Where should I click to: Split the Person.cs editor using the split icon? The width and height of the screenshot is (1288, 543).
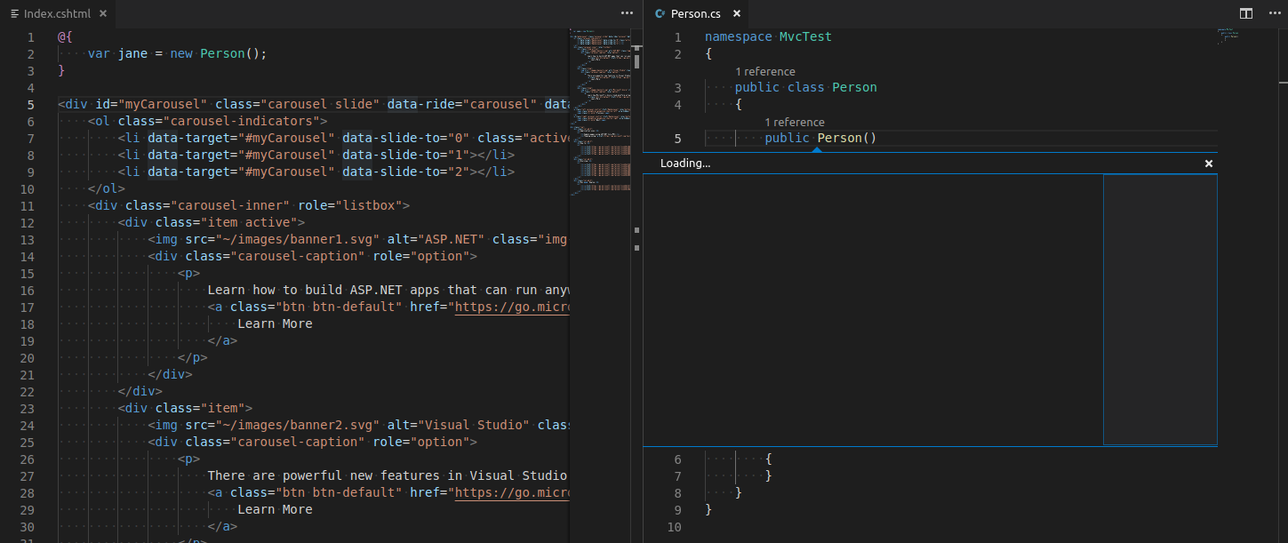coord(1245,13)
